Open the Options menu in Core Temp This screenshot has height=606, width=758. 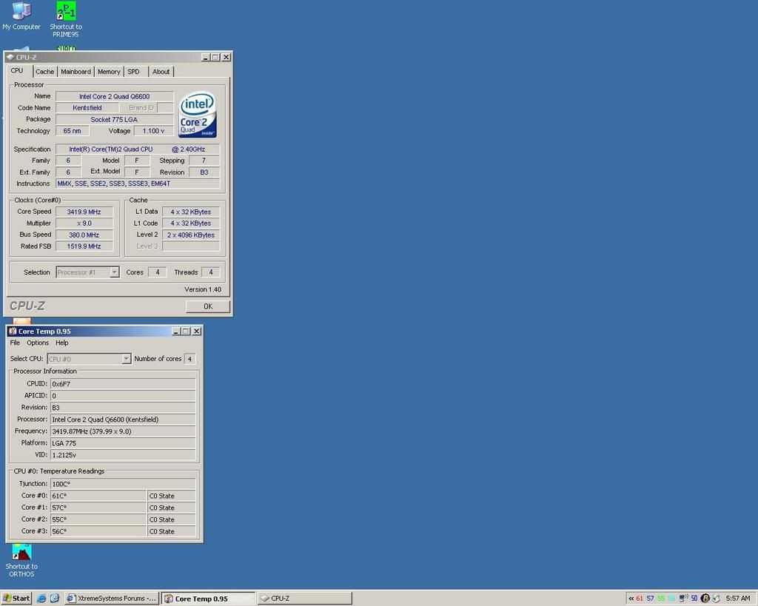coord(38,343)
